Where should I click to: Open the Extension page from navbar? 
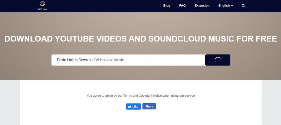pos(202,6)
